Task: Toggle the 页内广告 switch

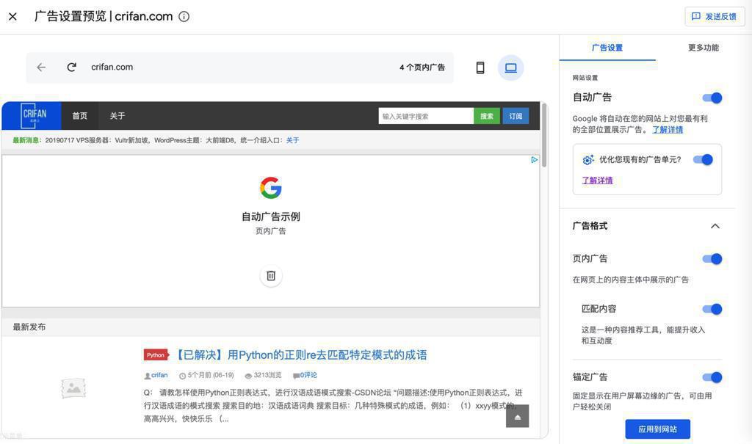Action: coord(712,259)
